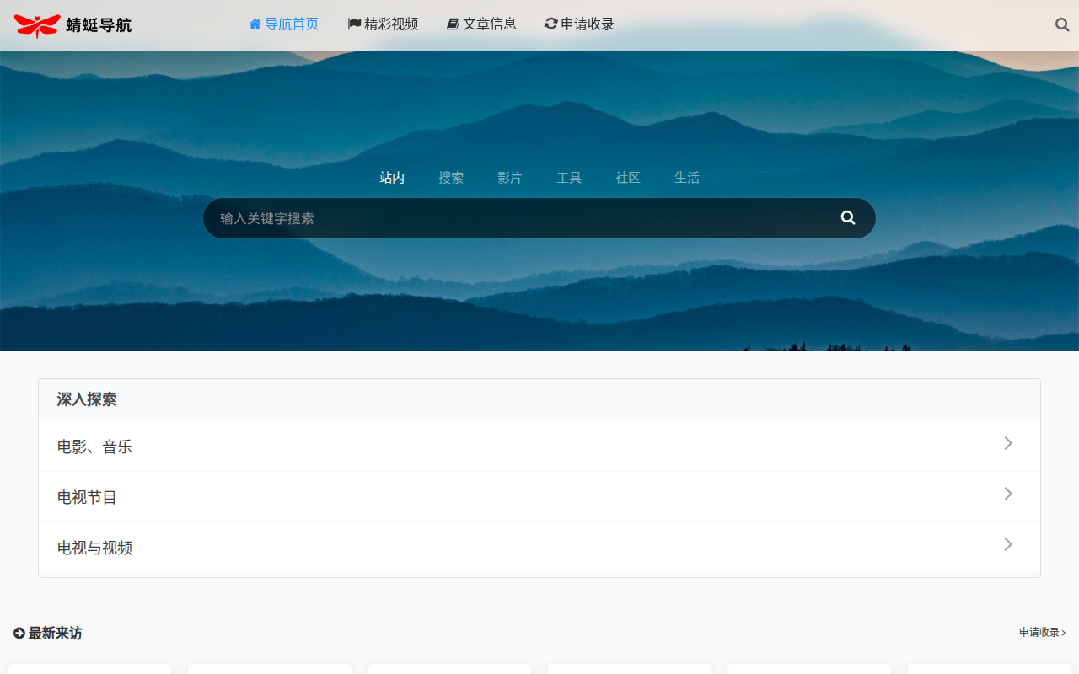Expand the 电视与视频 row chevron
The height and width of the screenshot is (674, 1079).
(x=1007, y=545)
